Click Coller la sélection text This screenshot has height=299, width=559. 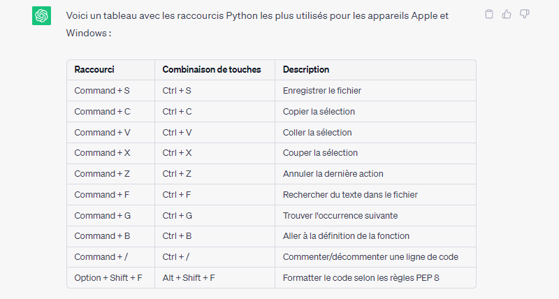[317, 132]
